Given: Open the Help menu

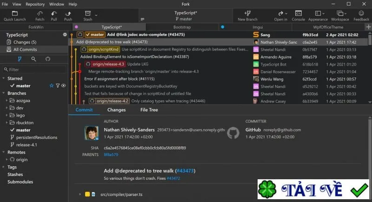Looking at the screenshot, I should [x=73, y=4].
